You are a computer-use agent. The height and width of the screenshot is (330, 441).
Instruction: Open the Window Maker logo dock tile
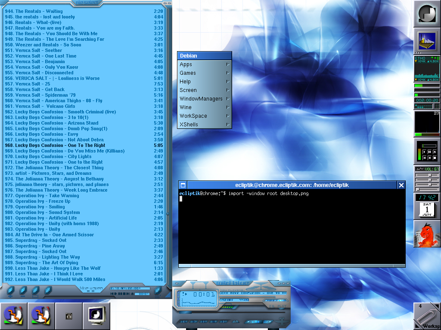427,14
